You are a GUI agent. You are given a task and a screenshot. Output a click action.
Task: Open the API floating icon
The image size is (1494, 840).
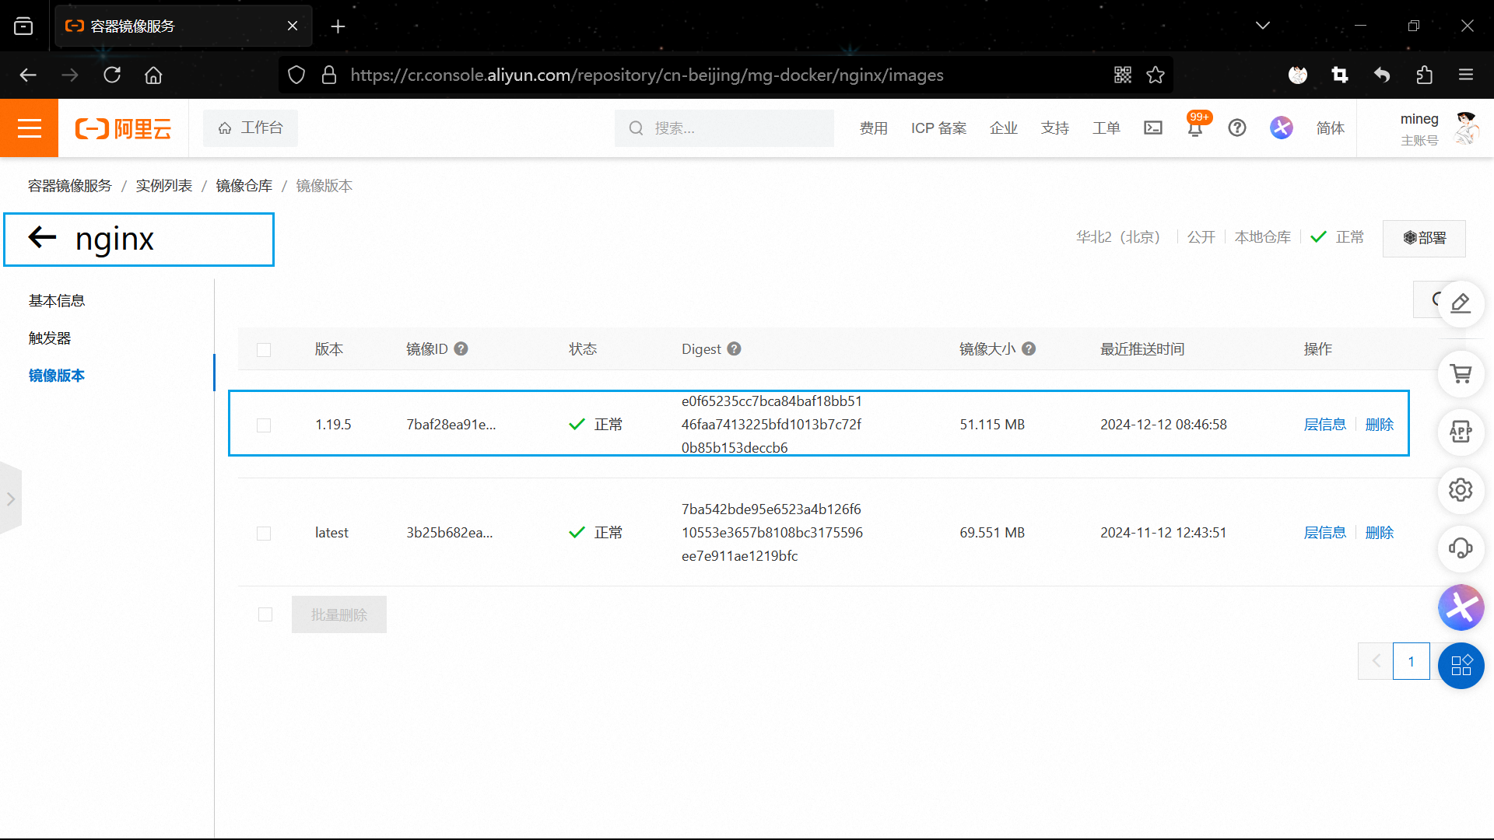click(x=1461, y=432)
